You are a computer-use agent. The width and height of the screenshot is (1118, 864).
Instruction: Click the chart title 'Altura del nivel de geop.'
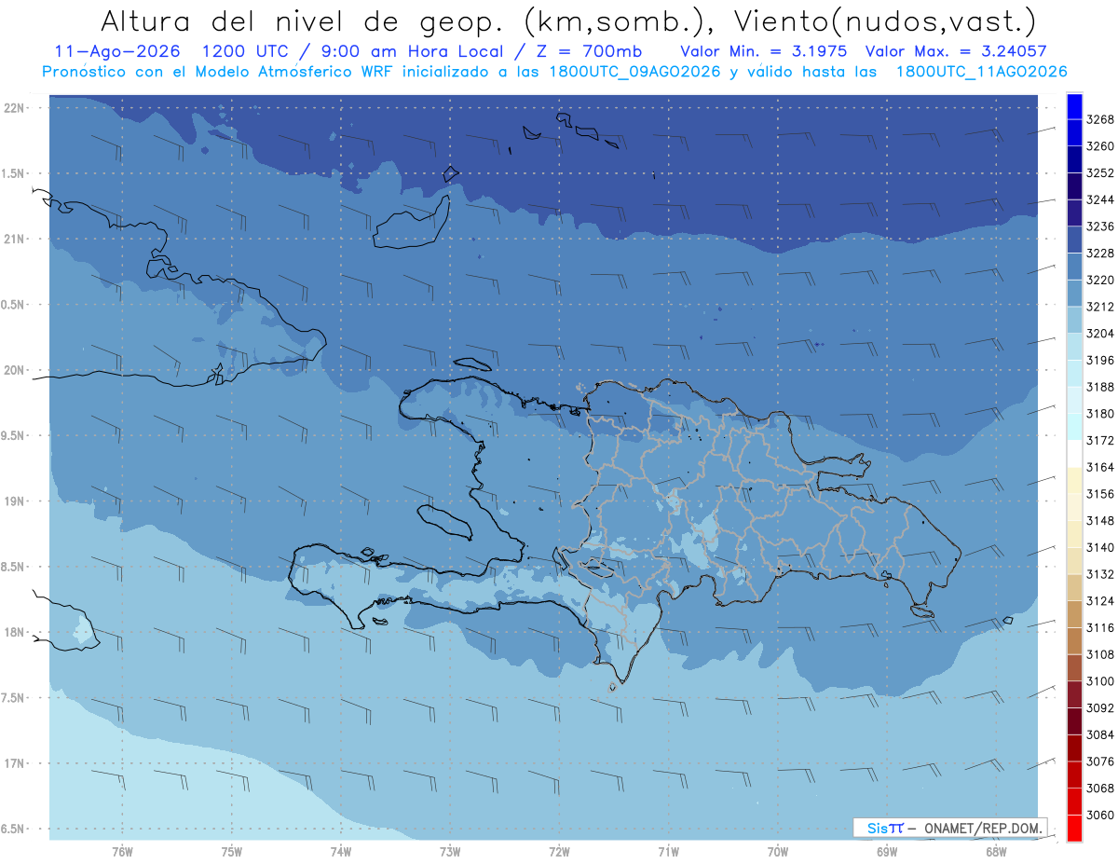pos(304,21)
